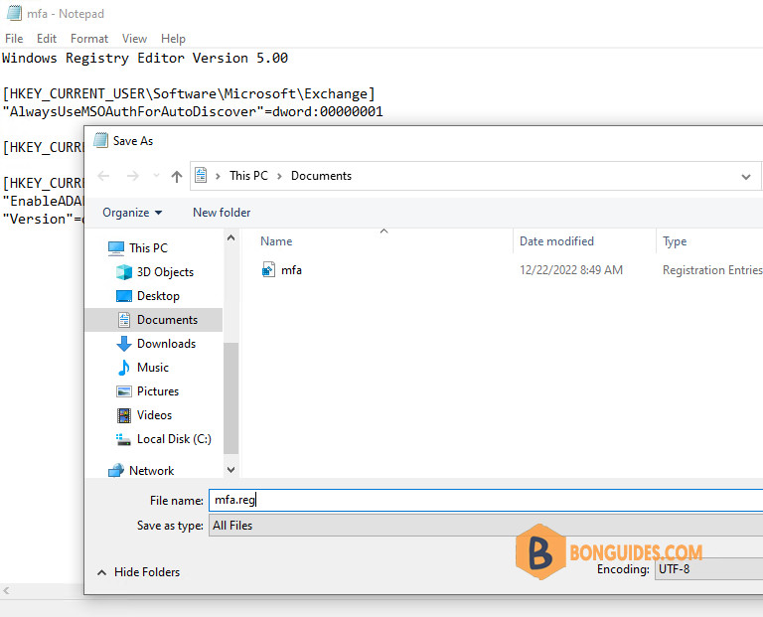763x617 pixels.
Task: Open Pictures folder
Action: point(158,391)
